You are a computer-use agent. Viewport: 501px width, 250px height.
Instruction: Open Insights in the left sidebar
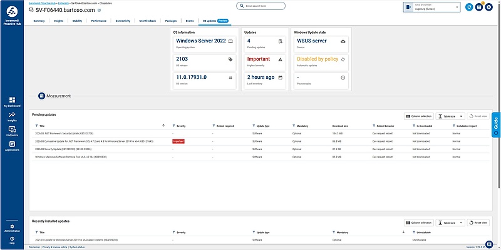[x=12, y=117]
